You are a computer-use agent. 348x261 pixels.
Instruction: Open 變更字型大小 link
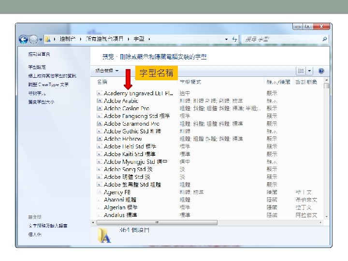pos(41,102)
